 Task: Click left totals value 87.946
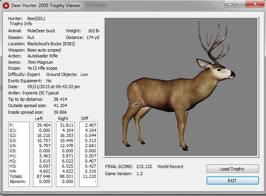point(44,176)
